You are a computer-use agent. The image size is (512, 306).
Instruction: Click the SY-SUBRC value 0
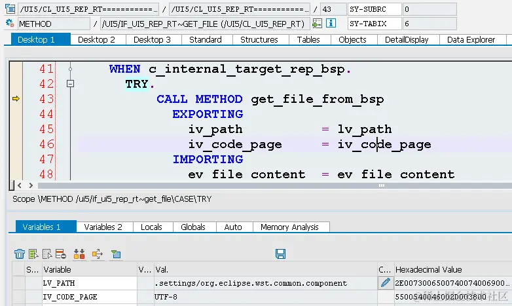[x=430, y=9]
